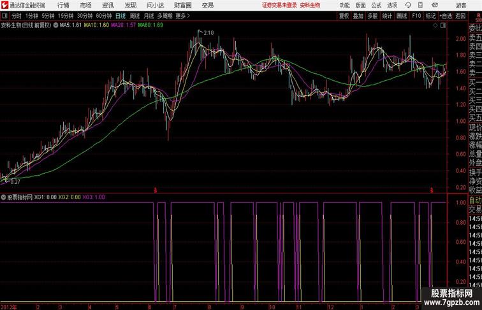The image size is (482, 310).
Task: Open 功能 menu
Action: (344, 5)
